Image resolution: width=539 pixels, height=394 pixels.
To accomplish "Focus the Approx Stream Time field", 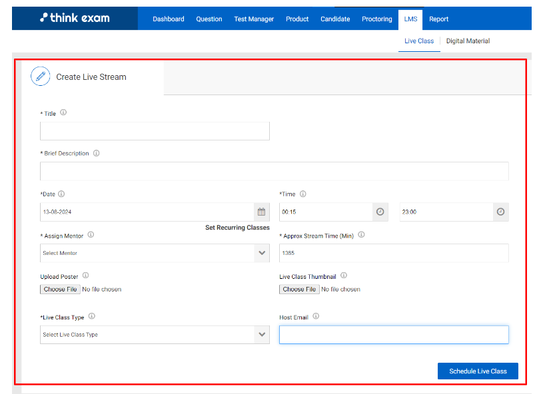I will coord(394,253).
